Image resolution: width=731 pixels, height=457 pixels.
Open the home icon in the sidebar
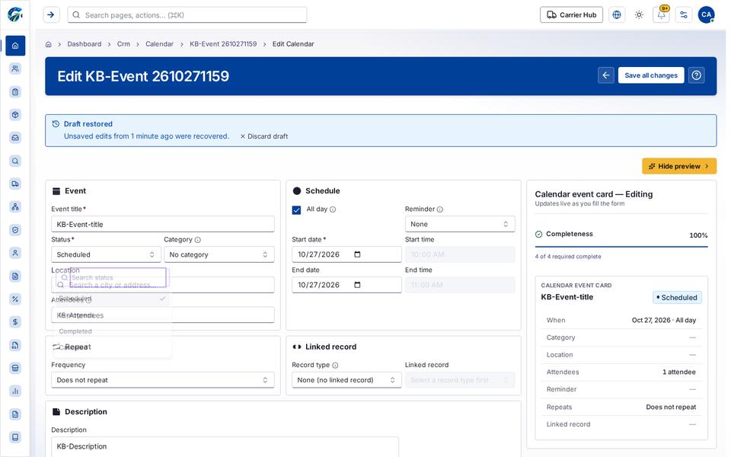tap(15, 46)
